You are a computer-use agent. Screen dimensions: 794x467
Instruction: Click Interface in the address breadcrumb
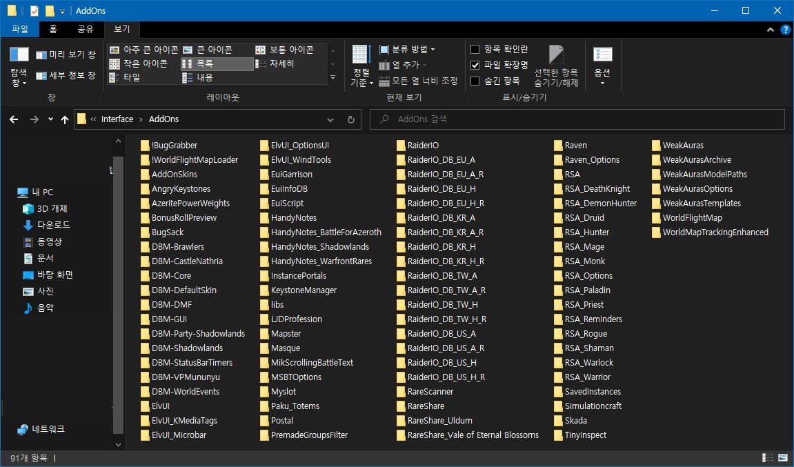(117, 119)
